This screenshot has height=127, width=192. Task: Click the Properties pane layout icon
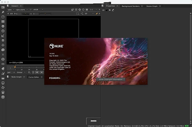click(x=103, y=6)
